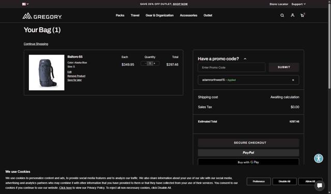This screenshot has width=331, height=194.
Task: Click Buy with G Pay button
Action: tap(248, 162)
